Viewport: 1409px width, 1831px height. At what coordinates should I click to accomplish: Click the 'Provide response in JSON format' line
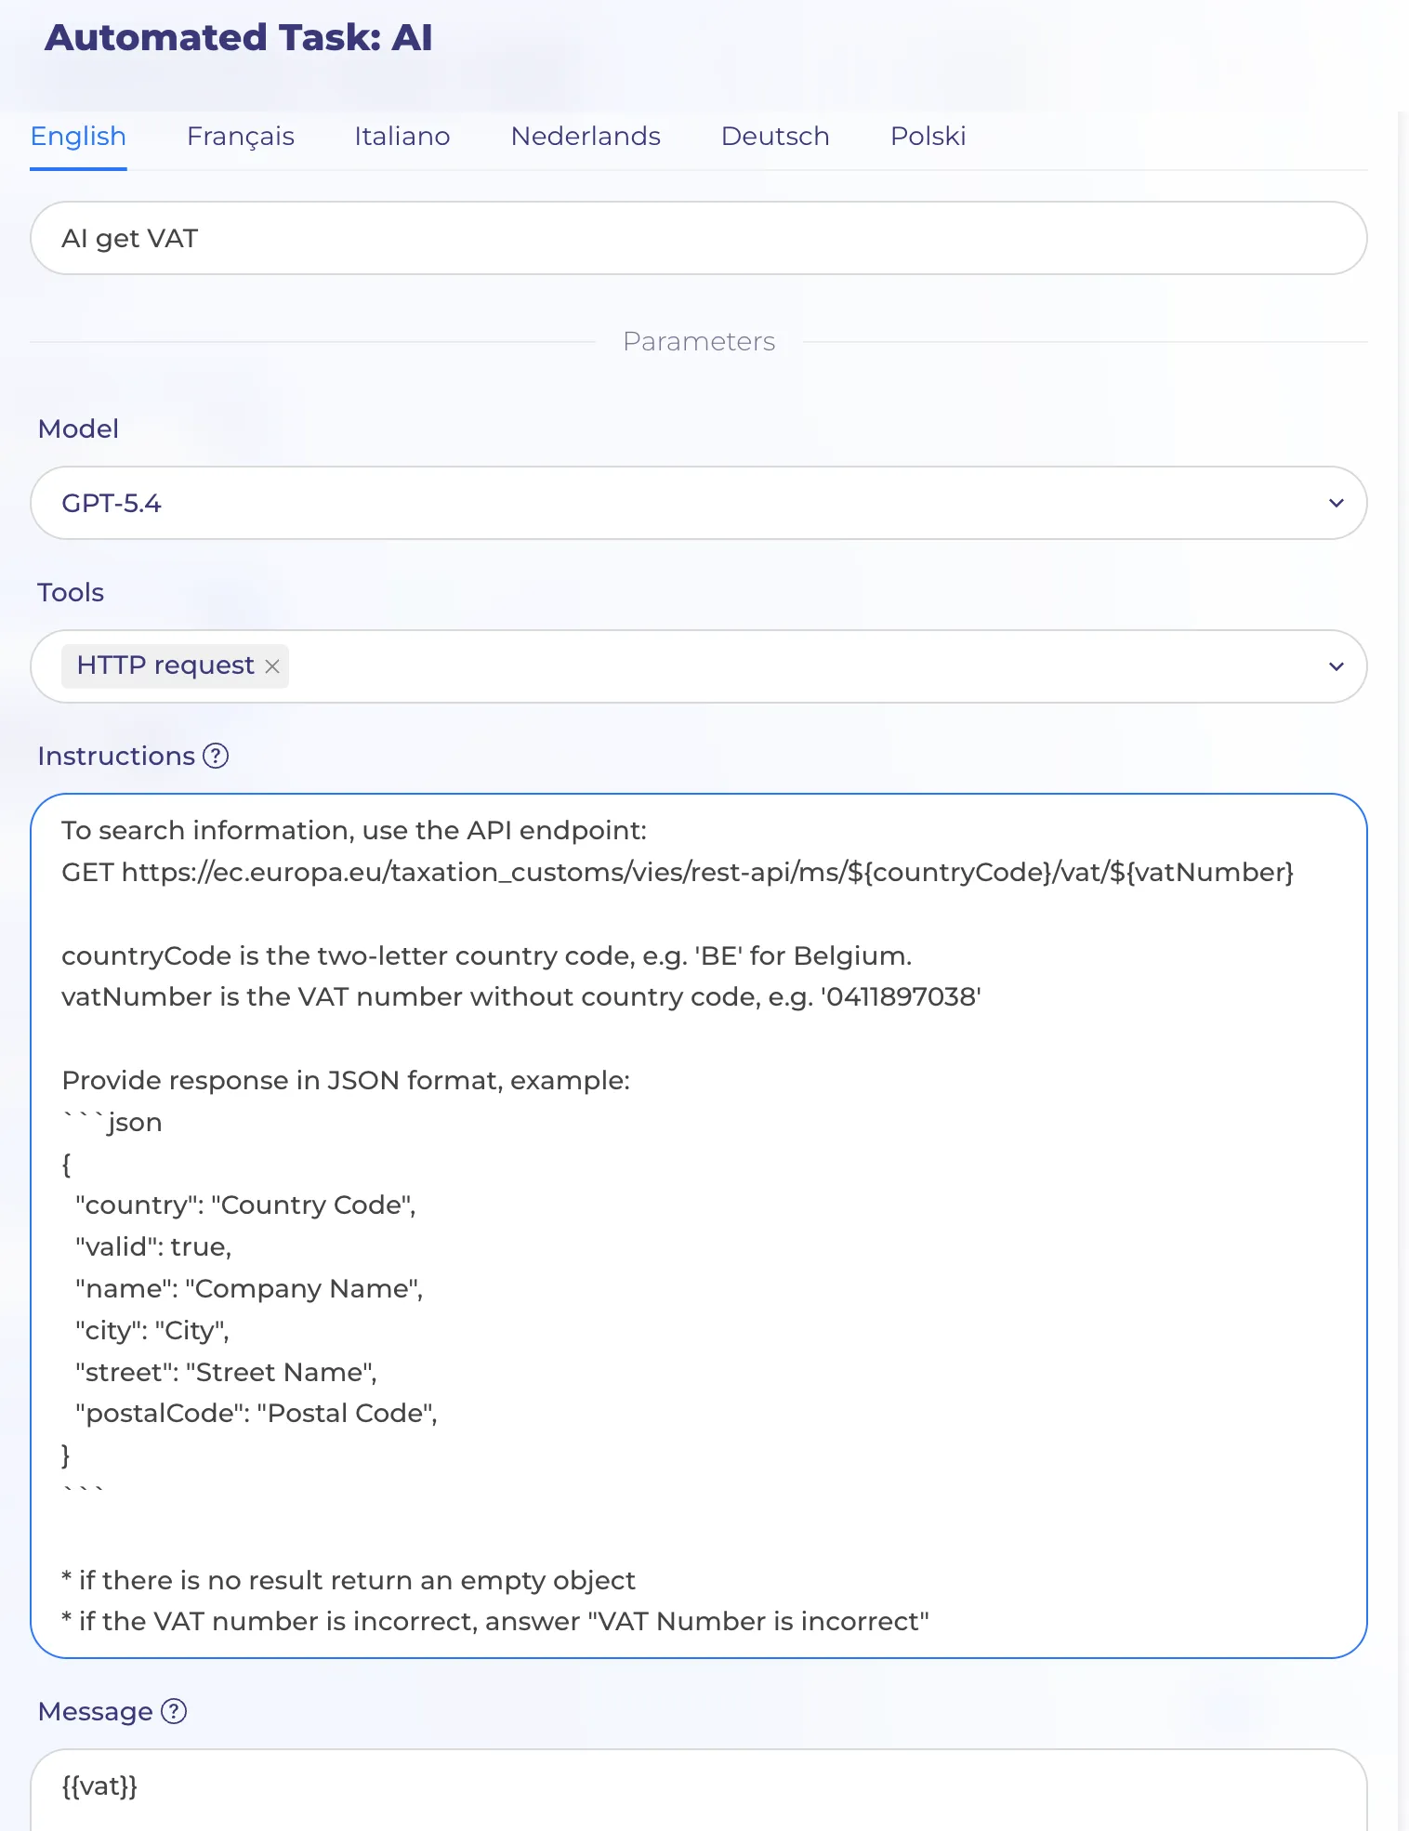click(346, 1080)
